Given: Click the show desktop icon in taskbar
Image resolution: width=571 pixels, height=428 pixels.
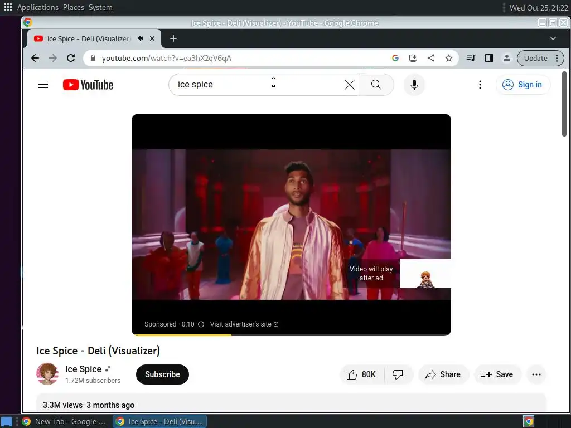Looking at the screenshot, I should 7,422.
